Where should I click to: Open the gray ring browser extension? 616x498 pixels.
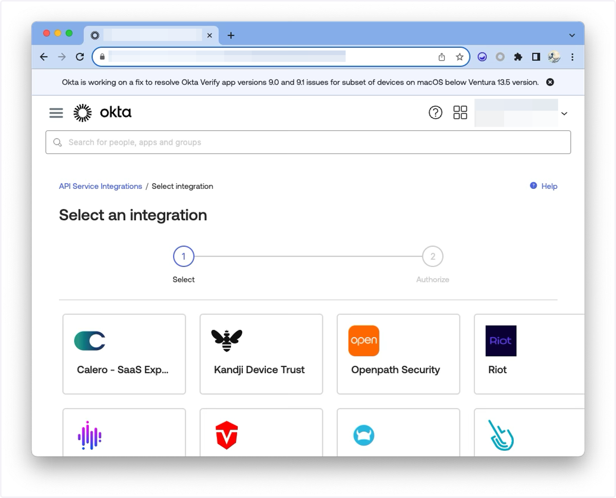pos(500,57)
